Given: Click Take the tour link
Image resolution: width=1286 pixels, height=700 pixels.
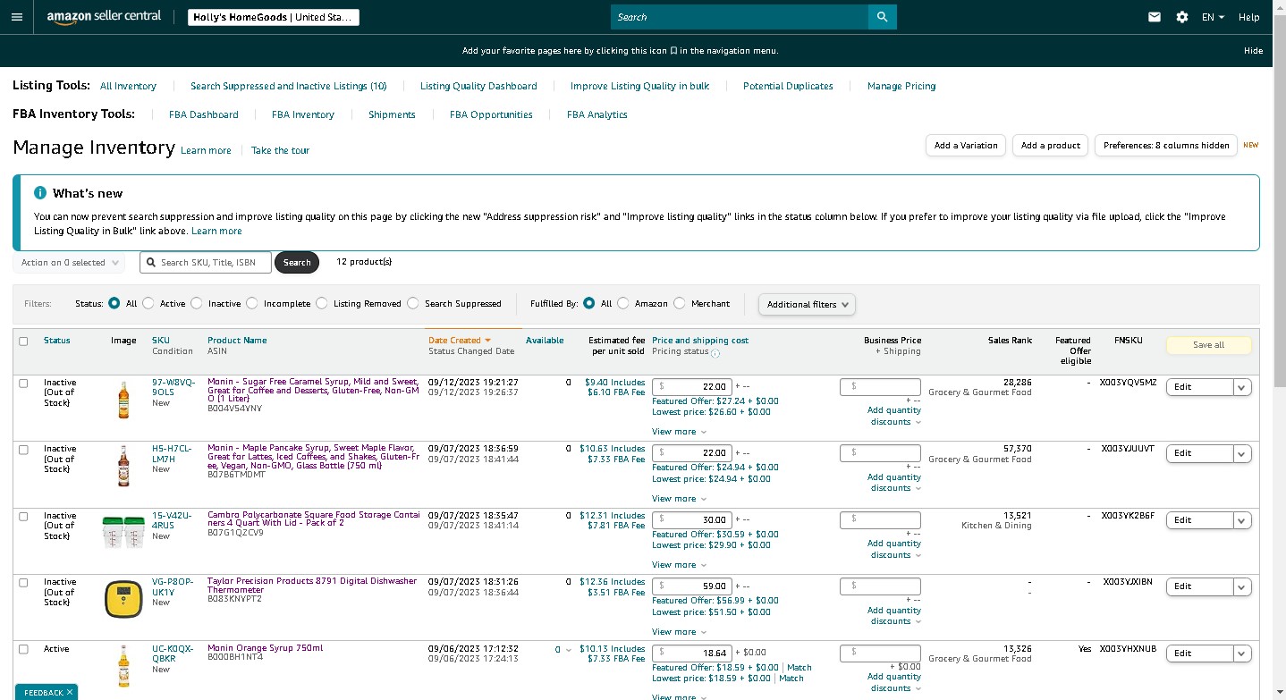Looking at the screenshot, I should pyautogui.click(x=280, y=151).
